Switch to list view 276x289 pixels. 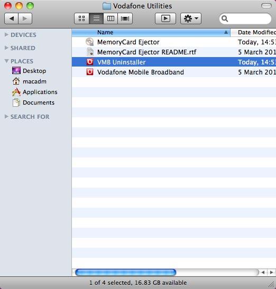[x=96, y=18]
